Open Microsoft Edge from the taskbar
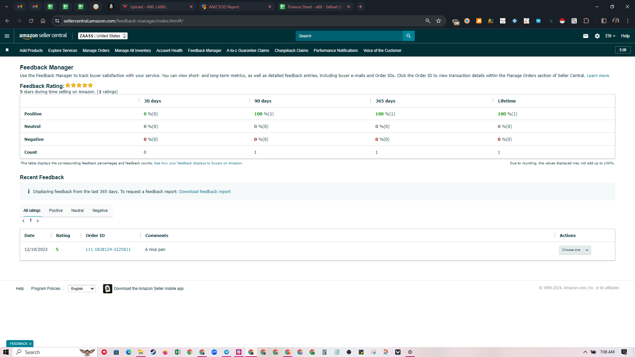Screen dimensions: 635x357 tap(129, 352)
